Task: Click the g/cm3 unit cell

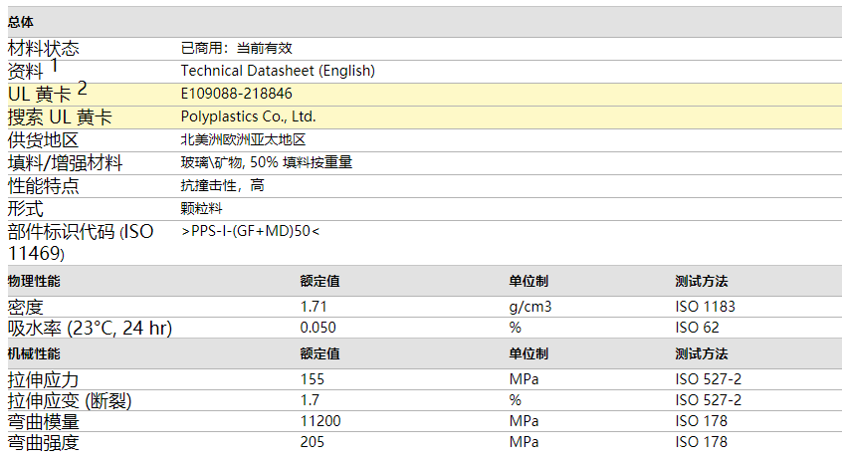Action: coord(529,307)
